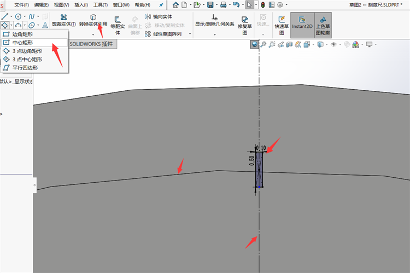
Task: Open the 文件(F) menu
Action: click(x=21, y=5)
